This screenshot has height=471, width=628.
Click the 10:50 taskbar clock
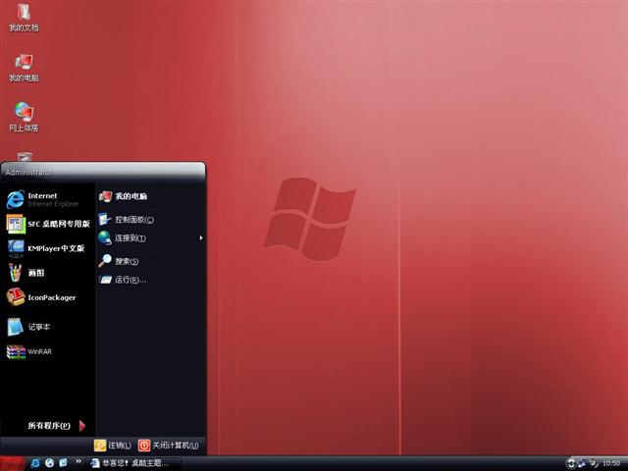pyautogui.click(x=610, y=464)
